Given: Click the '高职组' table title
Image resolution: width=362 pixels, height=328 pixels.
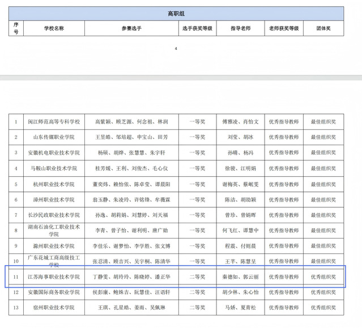Looking at the screenshot, I should 176,14.
